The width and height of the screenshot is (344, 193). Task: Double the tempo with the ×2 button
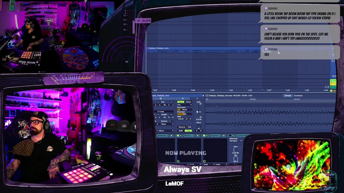coord(190,119)
